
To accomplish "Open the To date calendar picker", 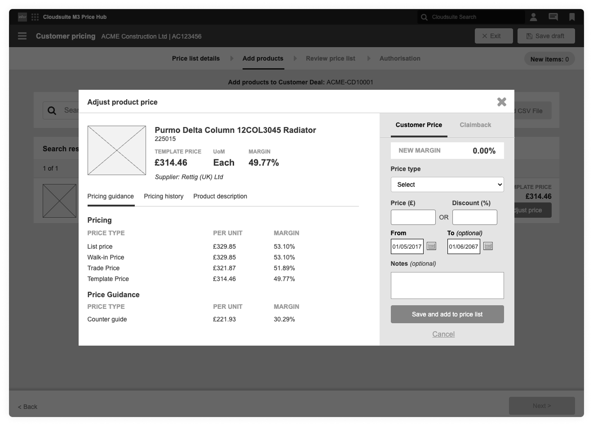I will tap(488, 246).
